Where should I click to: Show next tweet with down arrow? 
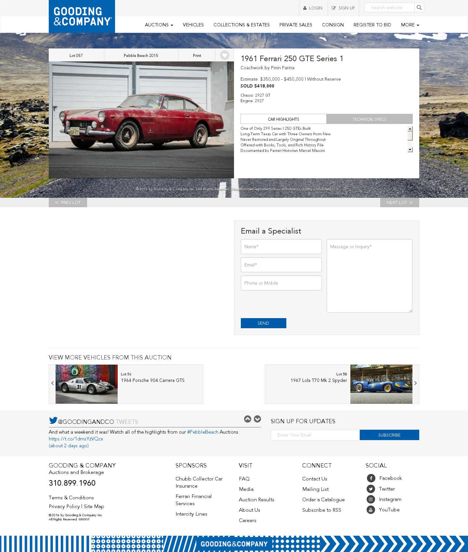pos(257,419)
